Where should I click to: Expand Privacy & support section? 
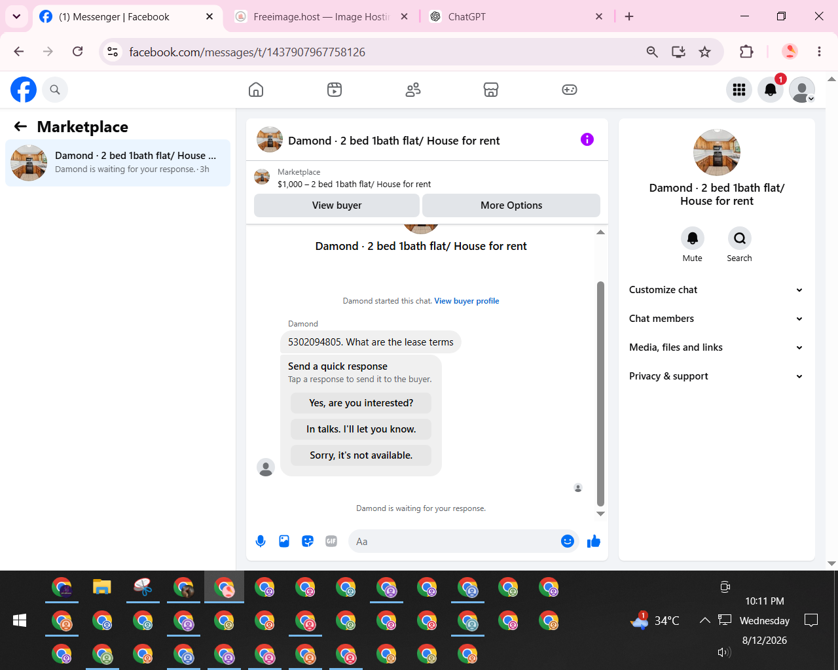716,376
